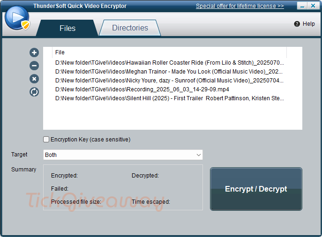This screenshot has width=322, height=237.
Task: Minimize the Quick Video Encryptor window
Action: click(x=302, y=6)
